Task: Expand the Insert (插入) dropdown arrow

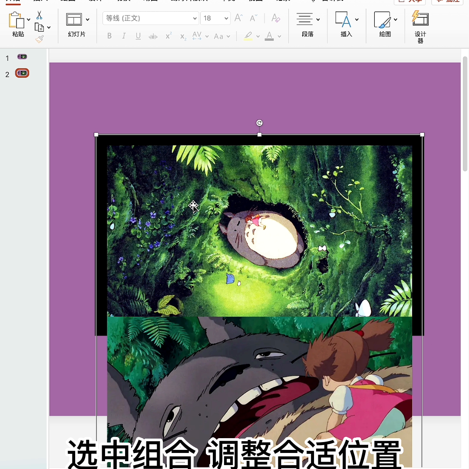Action: (357, 20)
